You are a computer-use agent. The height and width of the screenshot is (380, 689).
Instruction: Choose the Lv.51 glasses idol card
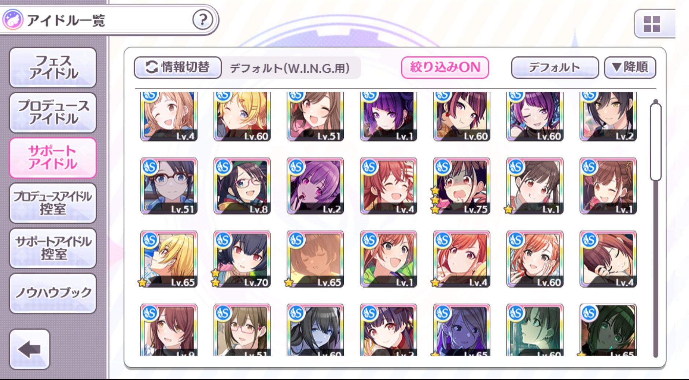point(169,186)
